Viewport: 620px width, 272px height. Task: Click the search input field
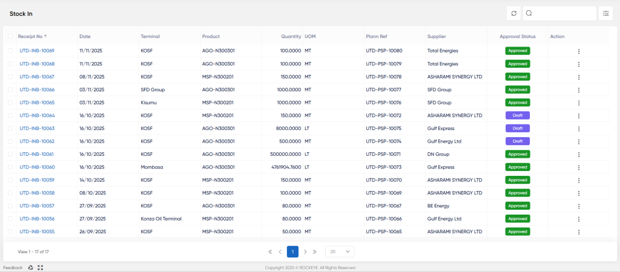click(559, 13)
